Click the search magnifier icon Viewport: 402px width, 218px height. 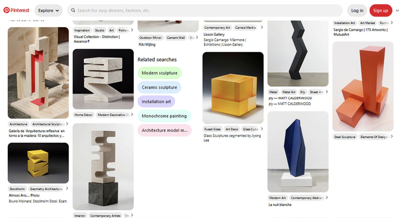[73, 10]
